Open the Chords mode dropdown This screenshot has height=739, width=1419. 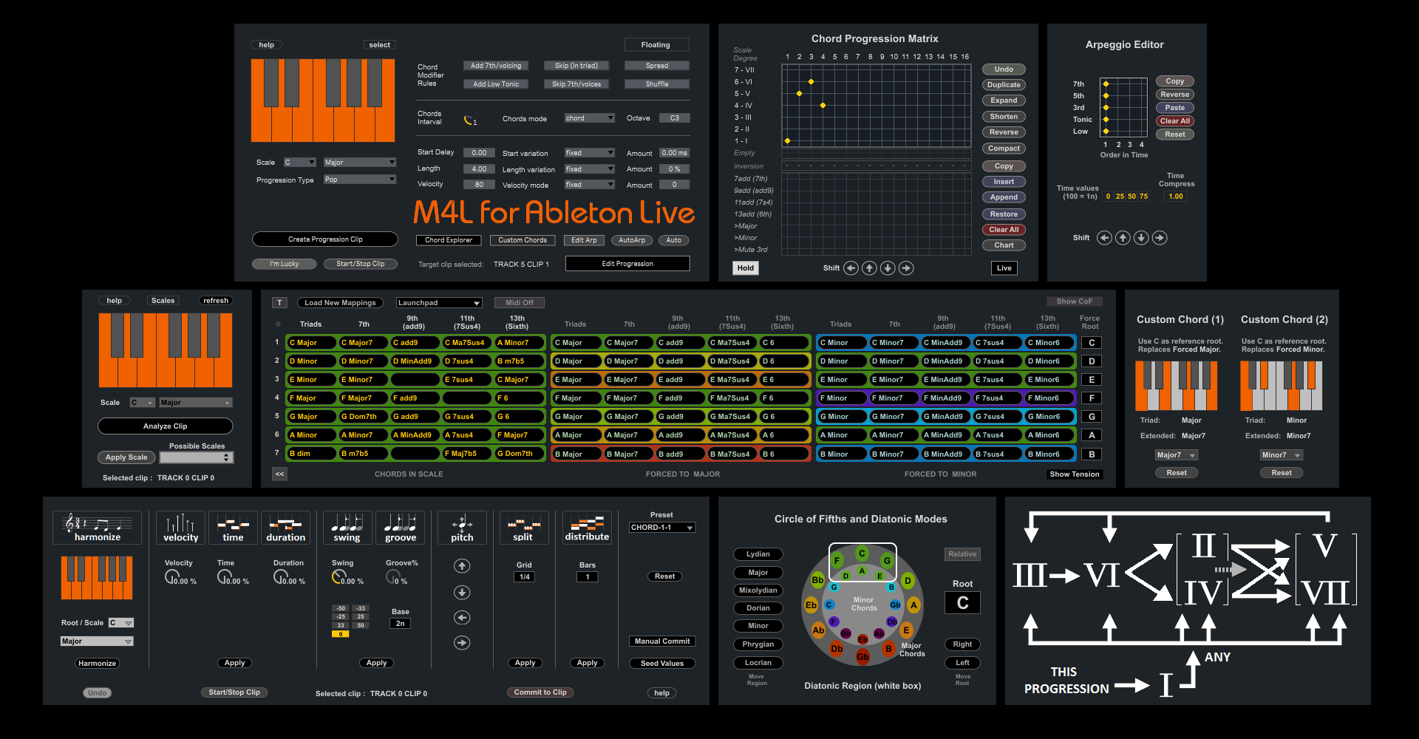coord(590,118)
